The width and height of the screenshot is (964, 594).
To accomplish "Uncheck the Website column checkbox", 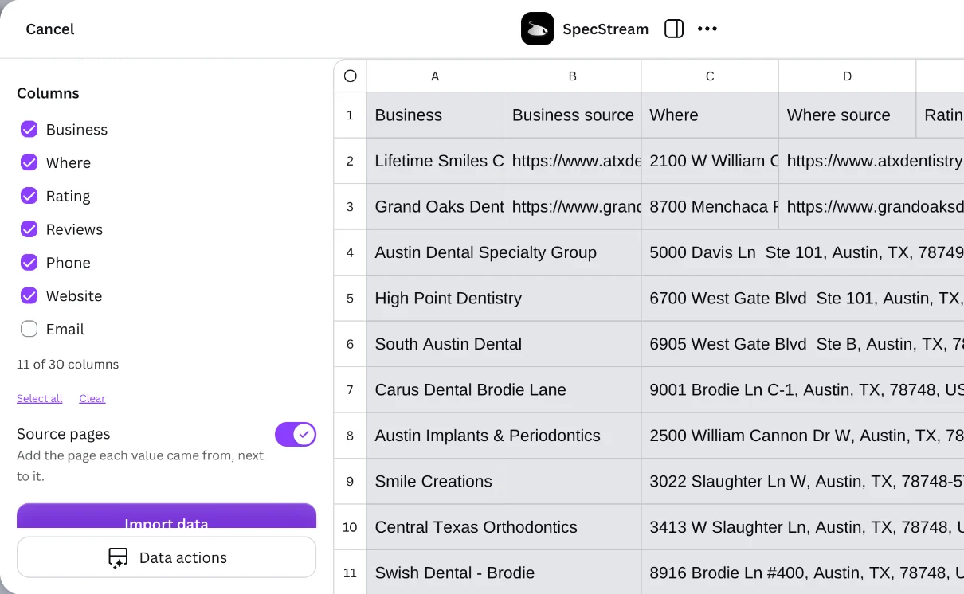I will [x=29, y=296].
